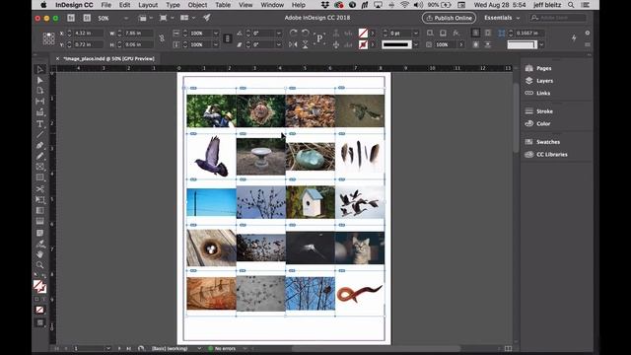
Task: Open the File menu
Action: pyautogui.click(x=106, y=5)
